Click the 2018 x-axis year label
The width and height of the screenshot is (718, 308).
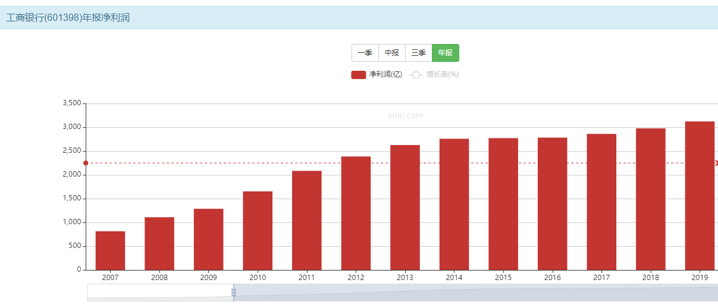[x=651, y=278]
